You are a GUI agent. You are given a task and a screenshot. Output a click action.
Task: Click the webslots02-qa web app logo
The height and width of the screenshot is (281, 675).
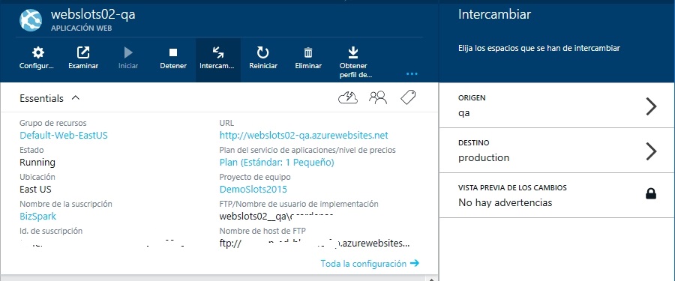31,20
